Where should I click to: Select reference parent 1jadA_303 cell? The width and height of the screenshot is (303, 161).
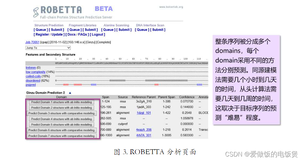tap(144, 107)
